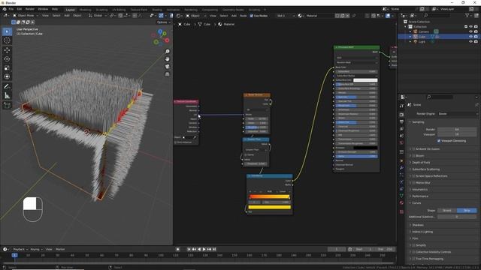Open Global transform orientation dropdown

[x=98, y=15]
